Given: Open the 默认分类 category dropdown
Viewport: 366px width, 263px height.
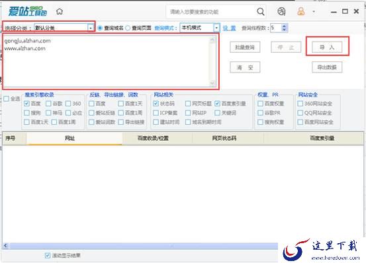Looking at the screenshot, I should [91, 28].
